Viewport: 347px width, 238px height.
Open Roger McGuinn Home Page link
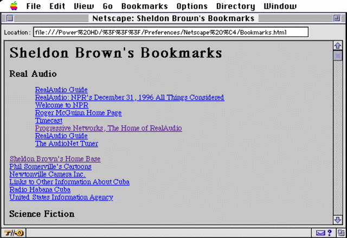coord(78,113)
